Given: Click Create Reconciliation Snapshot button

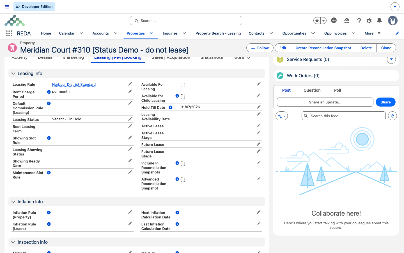Looking at the screenshot, I should pos(323,48).
